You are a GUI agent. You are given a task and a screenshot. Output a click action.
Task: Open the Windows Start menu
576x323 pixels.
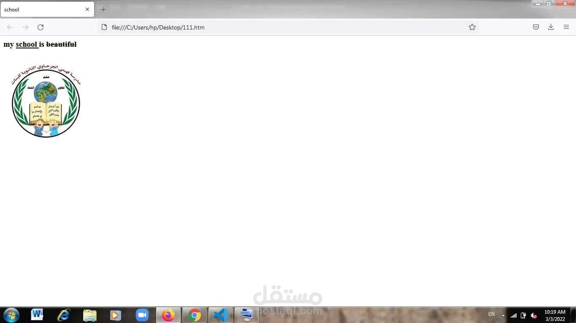pos(11,315)
